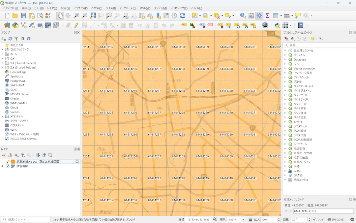Viewport: 356px width, 223px height.
Task: Expand the ベクタ解析 toolbox group
Action: [x=285, y=109]
